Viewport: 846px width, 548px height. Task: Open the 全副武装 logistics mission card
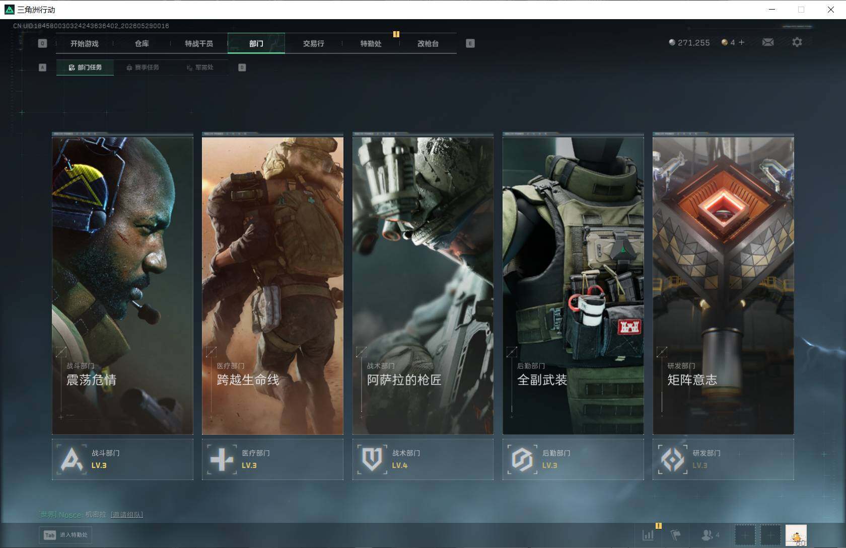pyautogui.click(x=573, y=285)
